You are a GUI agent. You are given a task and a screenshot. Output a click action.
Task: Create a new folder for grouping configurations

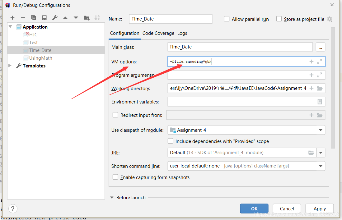86,18
